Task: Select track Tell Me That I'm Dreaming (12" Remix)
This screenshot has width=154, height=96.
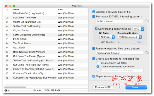Action: point(46,61)
